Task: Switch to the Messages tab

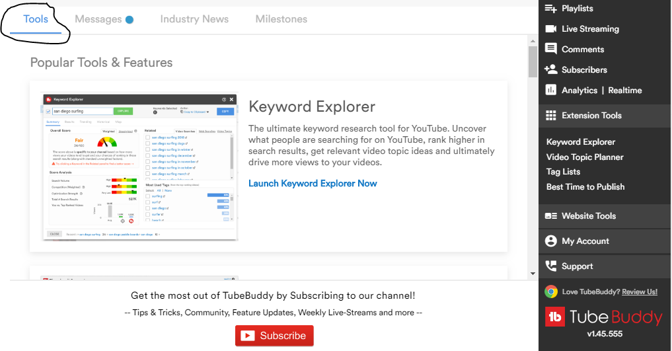Action: click(x=98, y=19)
